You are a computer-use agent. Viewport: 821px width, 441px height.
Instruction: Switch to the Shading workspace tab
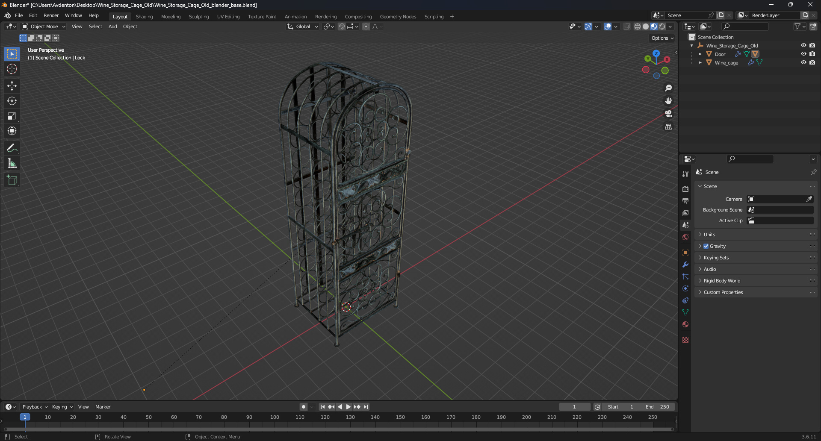(144, 17)
